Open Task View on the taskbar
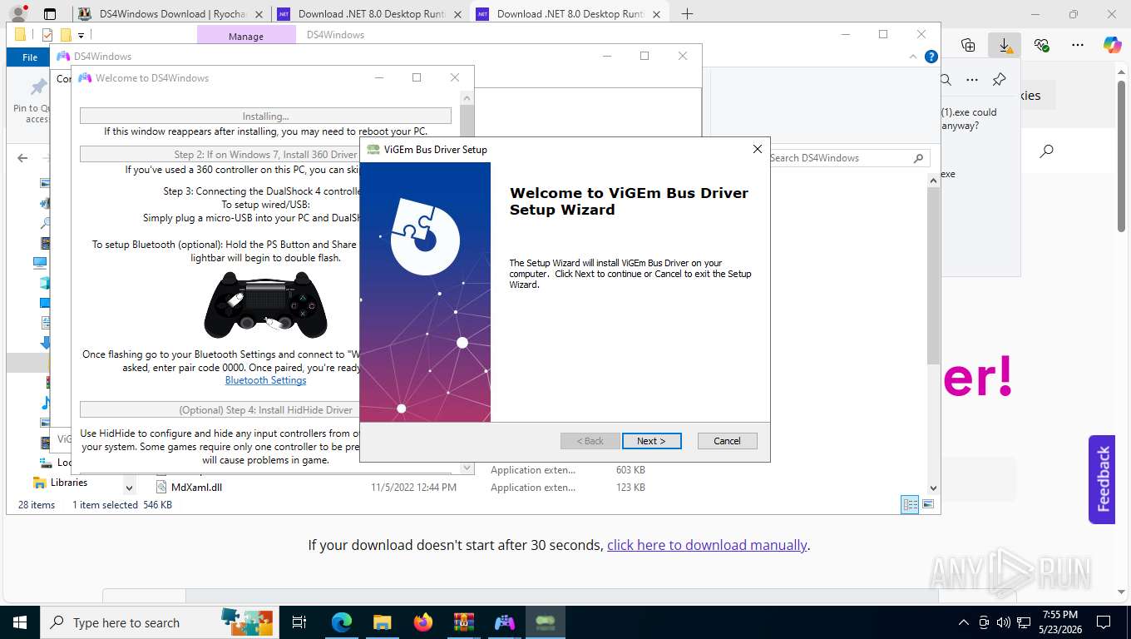 (299, 622)
